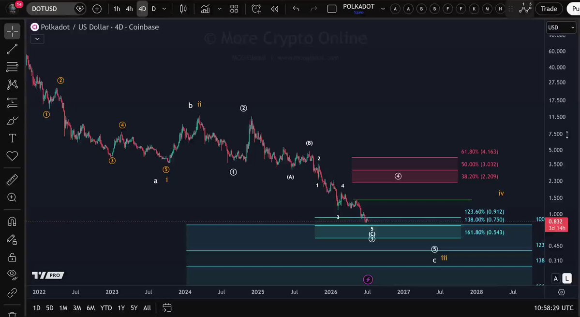Select the trend line drawing tool

pos(12,49)
